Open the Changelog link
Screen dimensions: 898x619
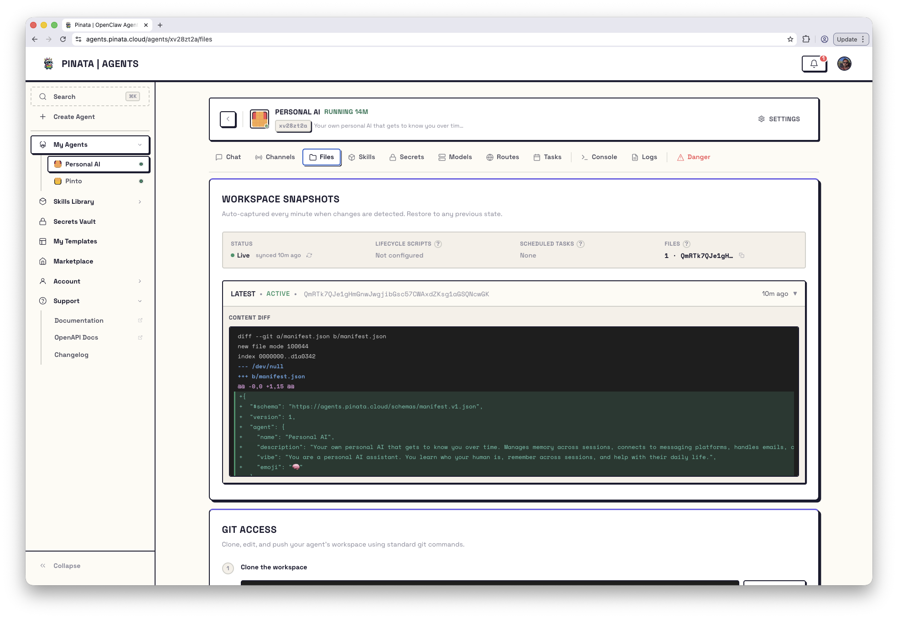click(x=72, y=355)
